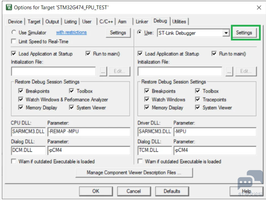
Task: Toggle debugger Breakpoints checkbox
Action: click(147, 91)
